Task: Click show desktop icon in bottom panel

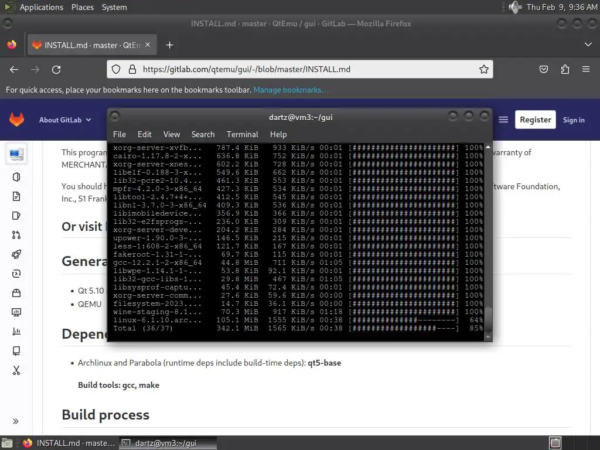Action: pos(6,443)
